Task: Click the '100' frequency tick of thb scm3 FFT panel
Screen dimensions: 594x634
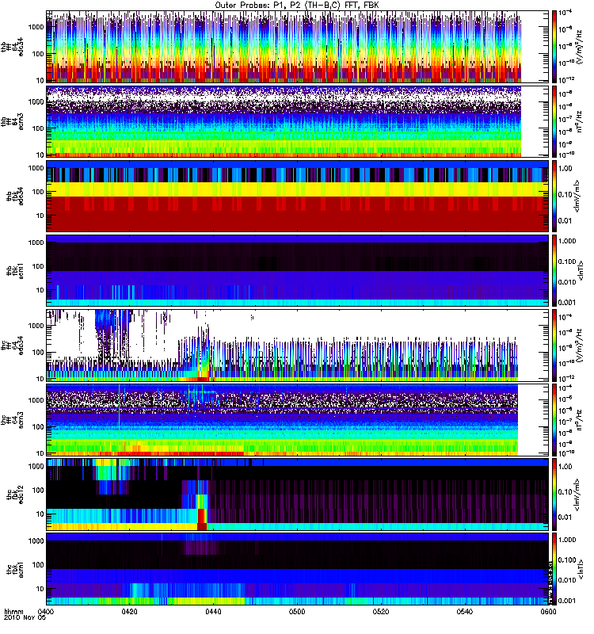Action: pyautogui.click(x=38, y=128)
